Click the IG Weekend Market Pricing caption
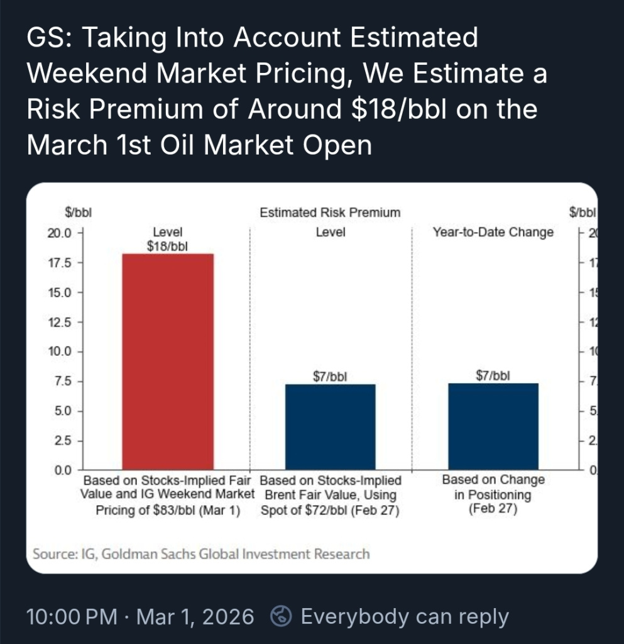624x644 pixels. pos(168,494)
